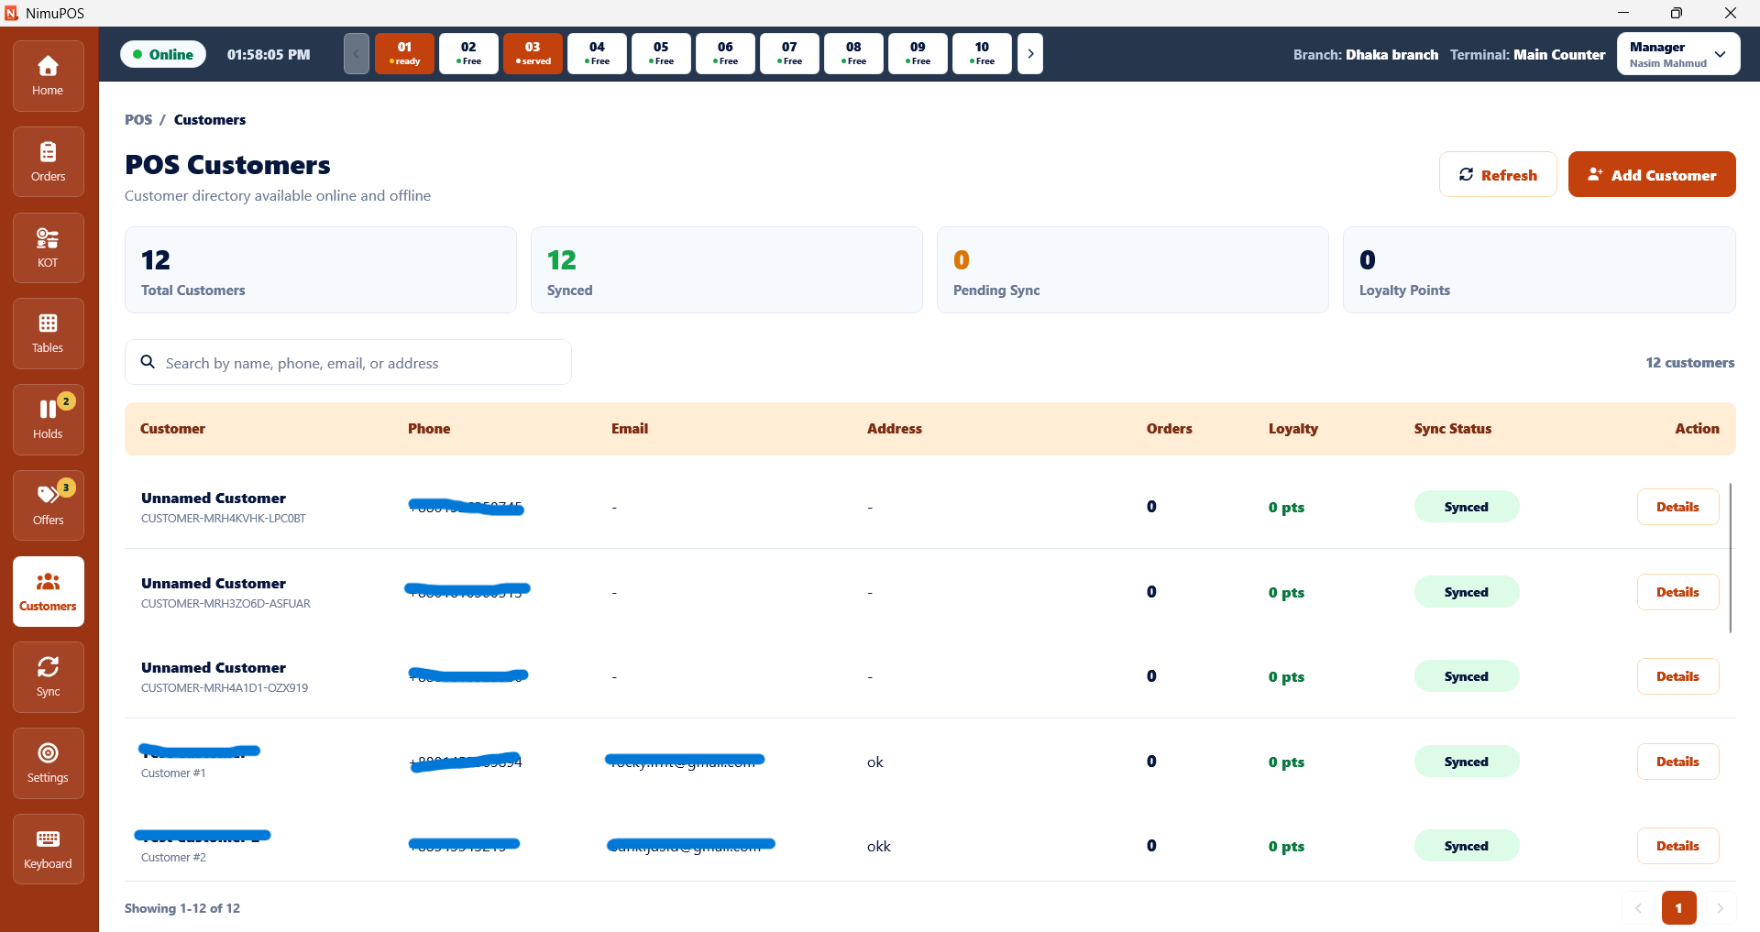This screenshot has height=932, width=1760.
Task: Click '12 customers' count text
Action: click(x=1690, y=362)
